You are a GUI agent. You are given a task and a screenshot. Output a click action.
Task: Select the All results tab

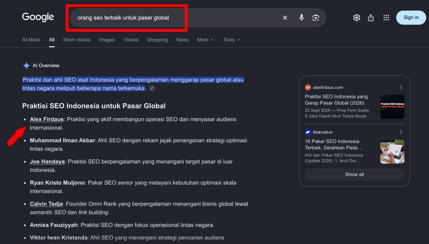52,40
